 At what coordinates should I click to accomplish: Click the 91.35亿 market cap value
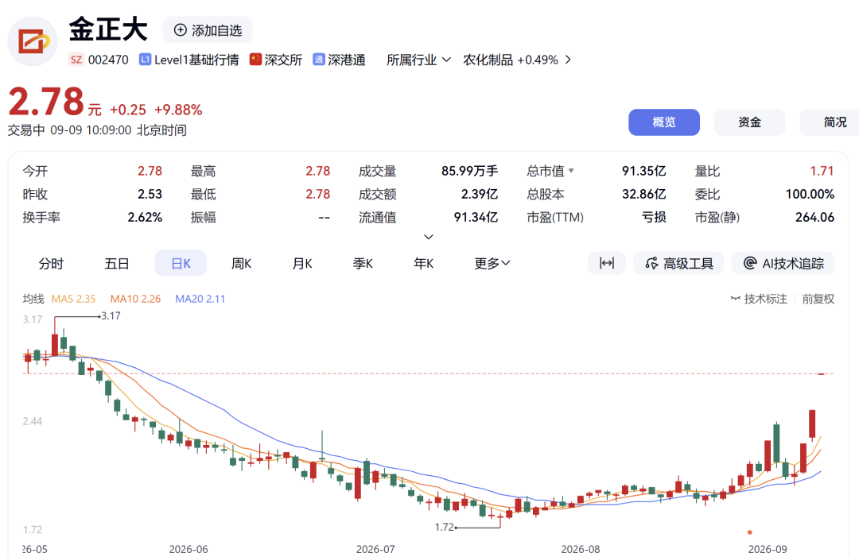643,171
